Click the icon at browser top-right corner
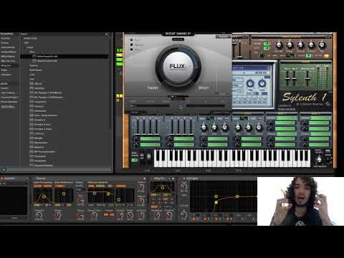The image size is (344, 258). pyautogui.click(x=106, y=34)
